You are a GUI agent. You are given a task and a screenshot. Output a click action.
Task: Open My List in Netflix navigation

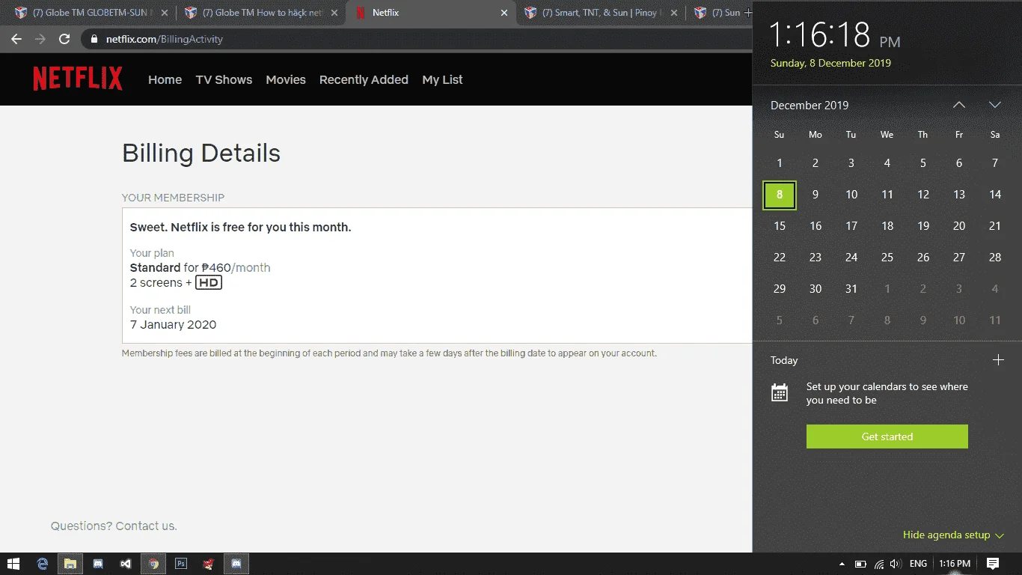pyautogui.click(x=442, y=79)
